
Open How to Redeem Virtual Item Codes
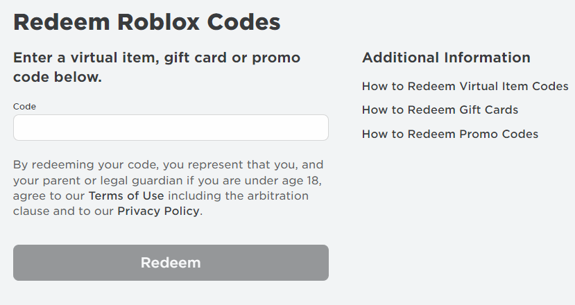point(465,86)
